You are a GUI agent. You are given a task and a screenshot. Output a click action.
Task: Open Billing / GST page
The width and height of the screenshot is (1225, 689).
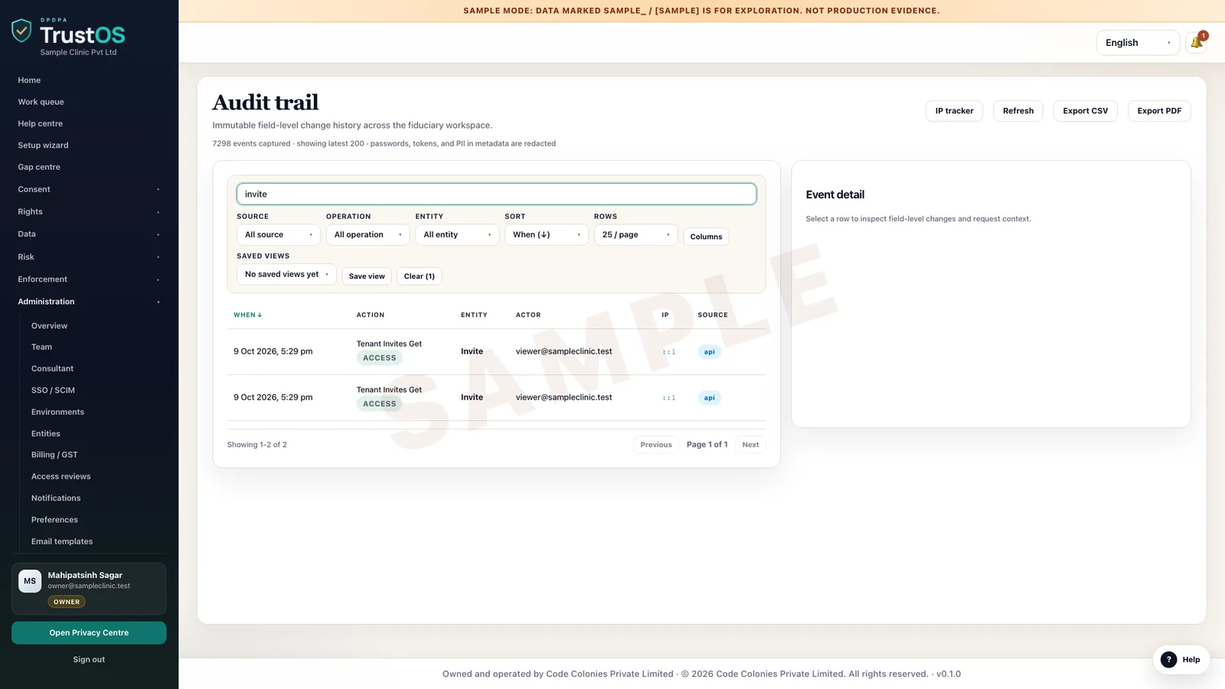(54, 455)
